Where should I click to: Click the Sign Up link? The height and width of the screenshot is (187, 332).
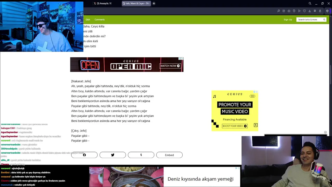coord(288,19)
